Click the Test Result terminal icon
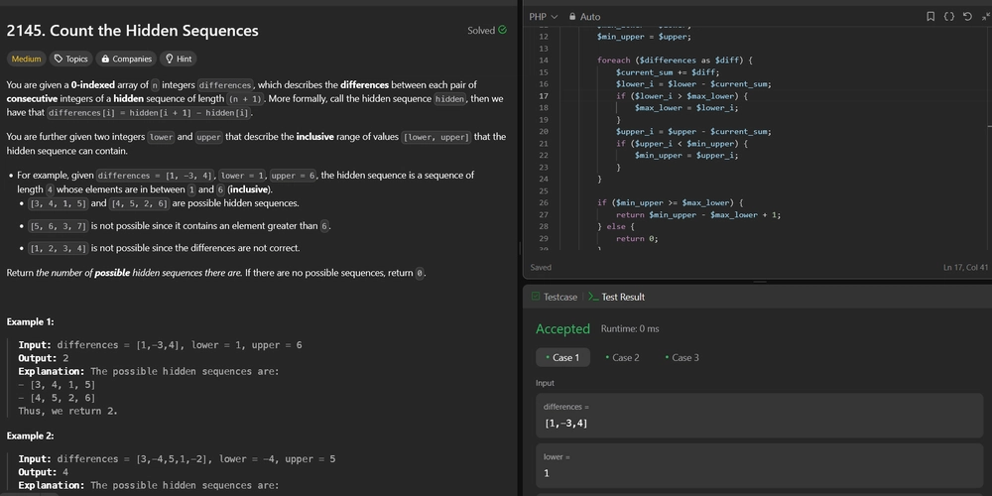Screen dimensions: 992x496 click(x=593, y=297)
